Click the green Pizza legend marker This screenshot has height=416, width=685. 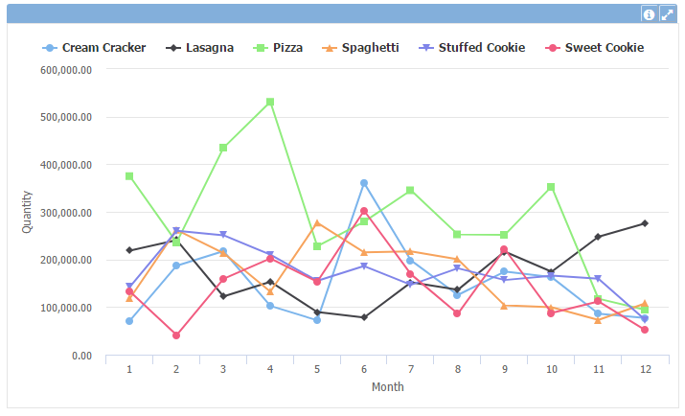[260, 47]
